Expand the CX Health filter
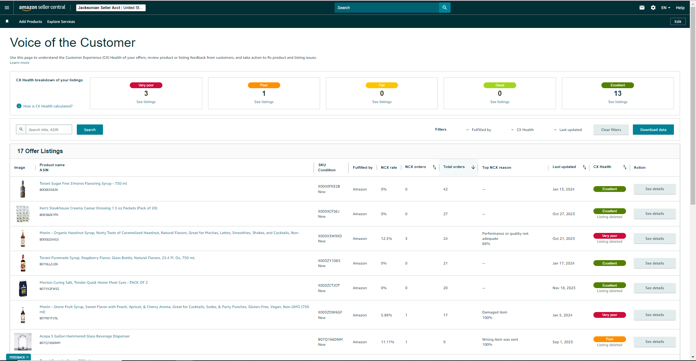 pos(522,130)
